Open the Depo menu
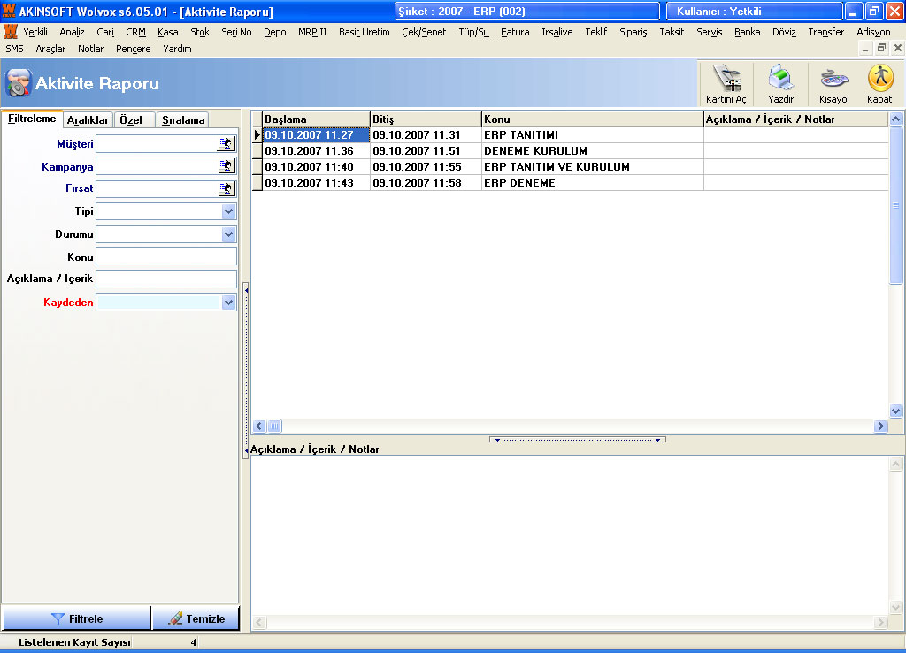The height and width of the screenshot is (653, 906). pos(275,33)
